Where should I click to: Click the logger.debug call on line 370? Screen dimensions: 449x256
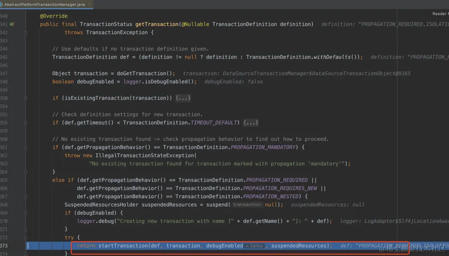pos(95,221)
